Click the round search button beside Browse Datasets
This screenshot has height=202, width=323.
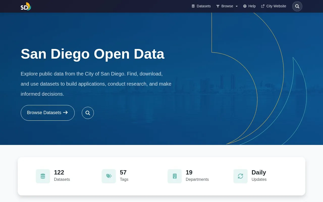[88, 113]
